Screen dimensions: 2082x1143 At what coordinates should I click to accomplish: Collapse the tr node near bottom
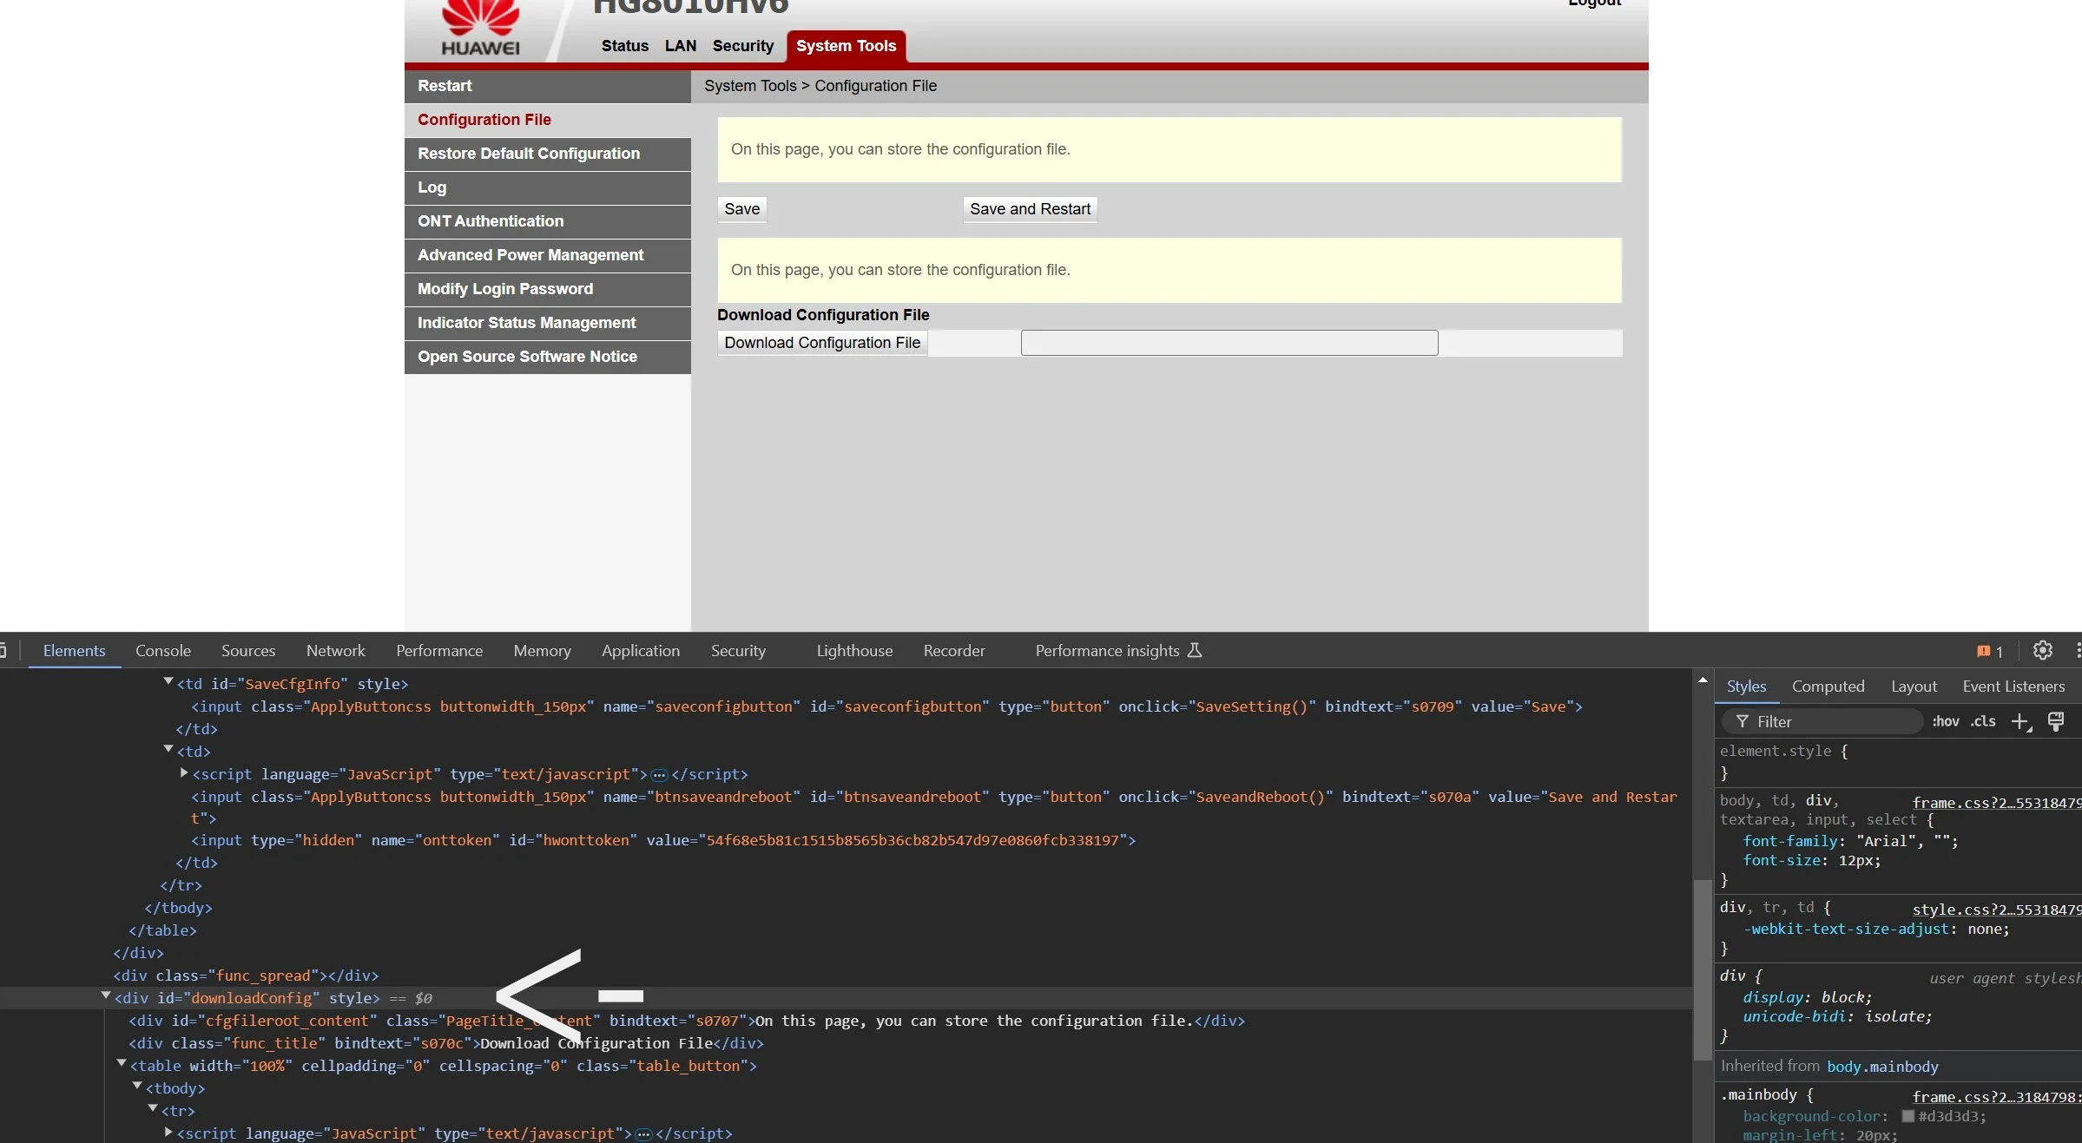[153, 1109]
